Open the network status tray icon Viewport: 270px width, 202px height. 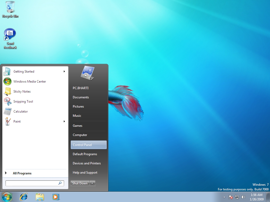pyautogui.click(x=237, y=197)
